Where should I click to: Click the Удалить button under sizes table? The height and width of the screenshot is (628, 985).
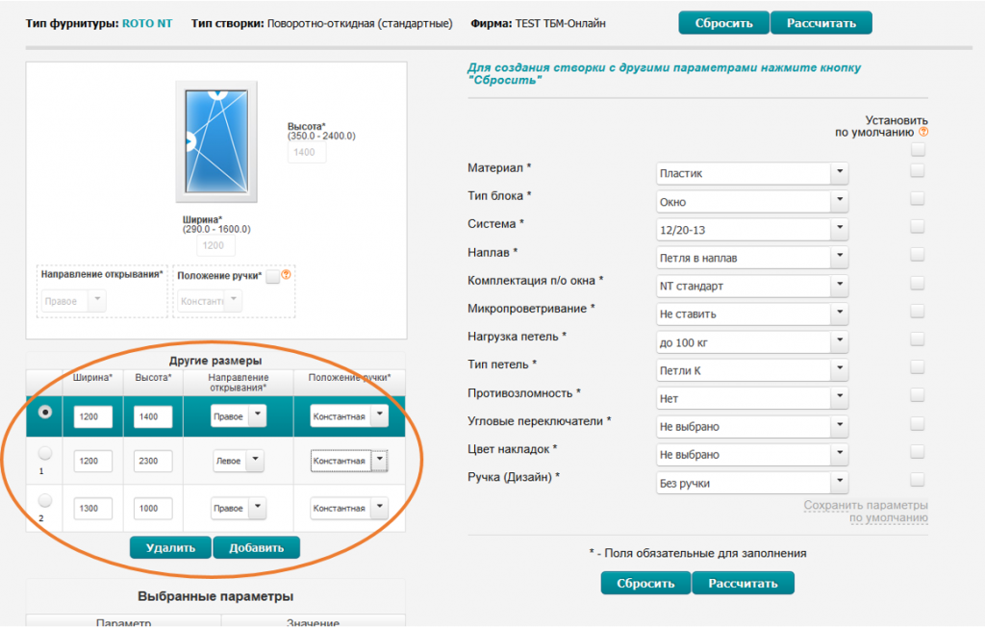pos(170,547)
